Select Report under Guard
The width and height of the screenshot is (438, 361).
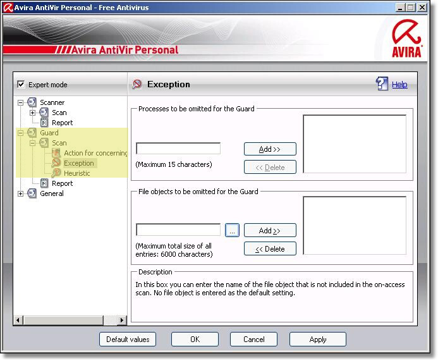pyautogui.click(x=62, y=183)
